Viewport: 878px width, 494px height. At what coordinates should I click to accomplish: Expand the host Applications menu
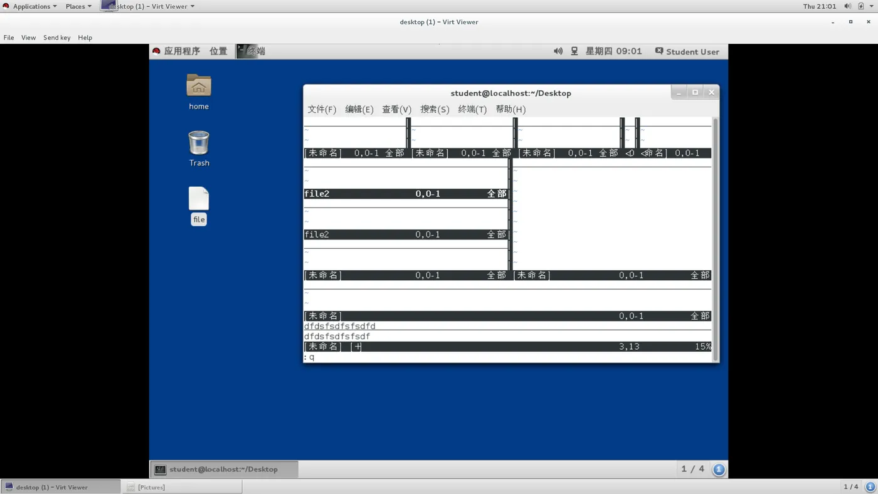(30, 6)
